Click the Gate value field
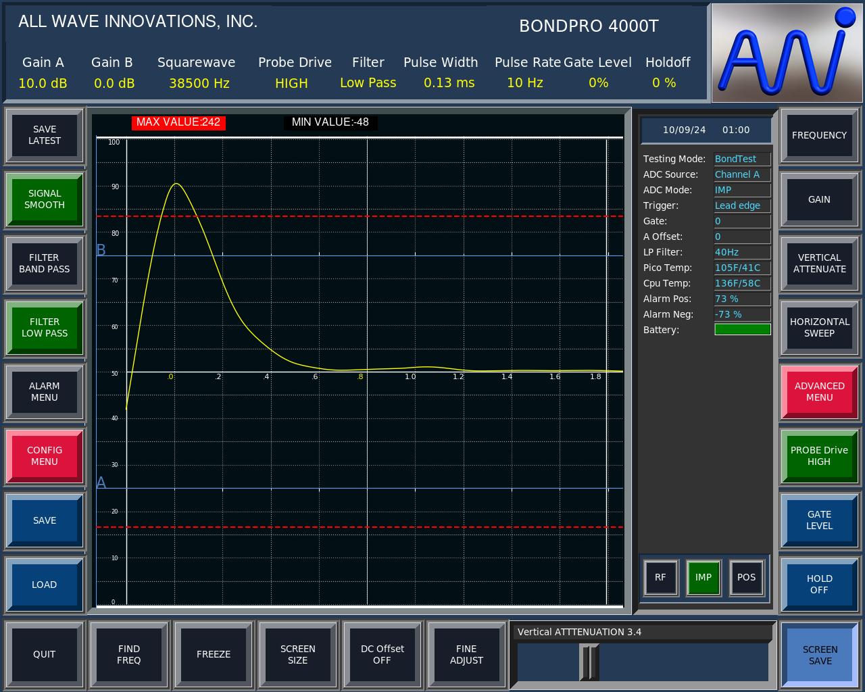865x692 pixels. click(742, 222)
